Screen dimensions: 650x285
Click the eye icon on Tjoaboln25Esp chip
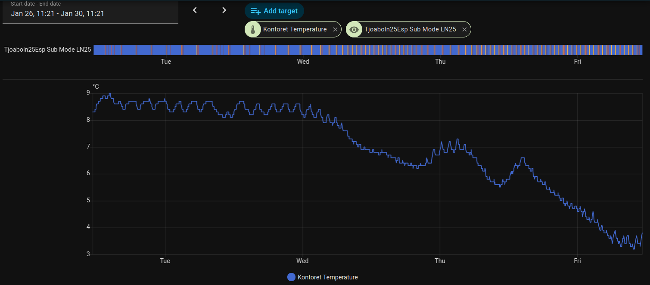coord(354,30)
